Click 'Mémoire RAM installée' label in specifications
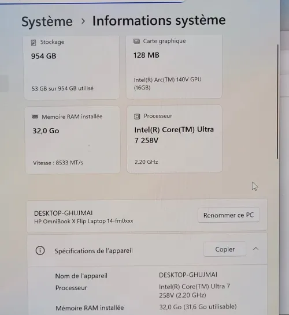The height and width of the screenshot is (315, 289). point(90,307)
